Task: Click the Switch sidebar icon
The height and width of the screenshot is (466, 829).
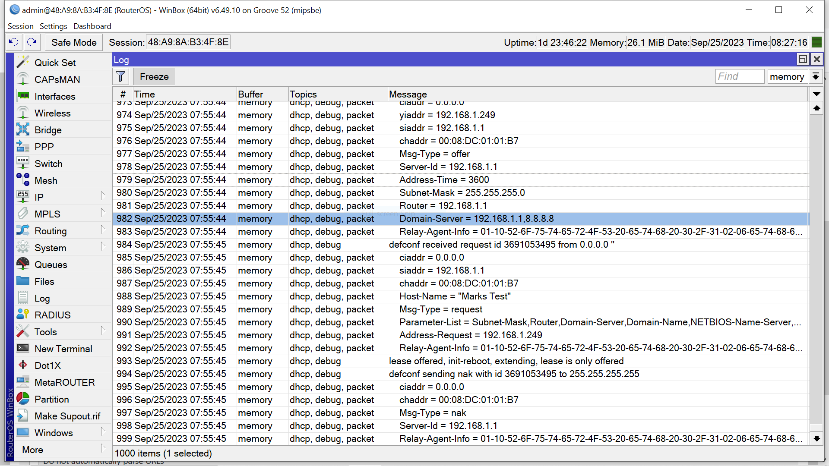Action: tap(23, 164)
